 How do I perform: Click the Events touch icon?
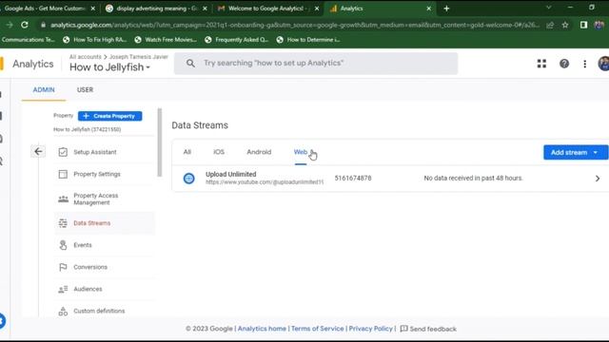(63, 245)
